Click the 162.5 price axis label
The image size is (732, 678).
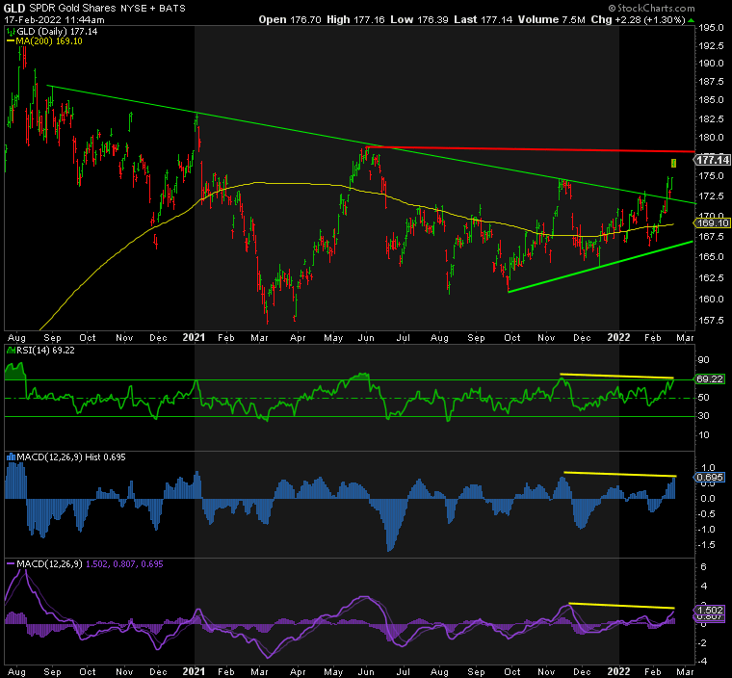(x=712, y=277)
